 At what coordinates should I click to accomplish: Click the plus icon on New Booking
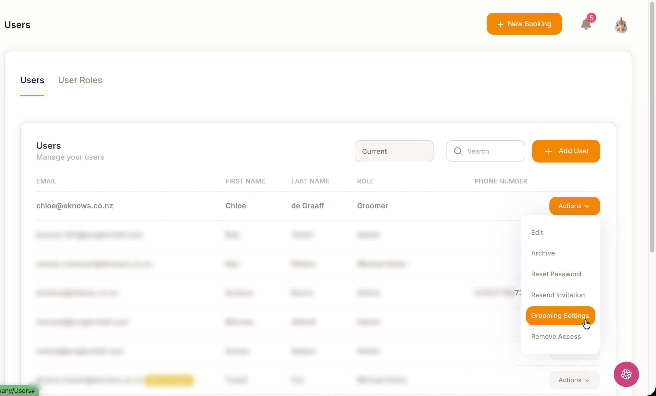coord(500,24)
